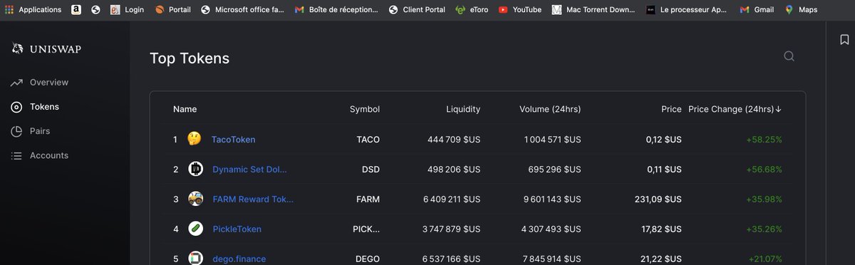Open the Login bookmark

(x=128, y=10)
